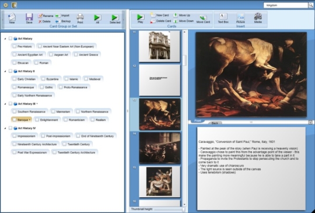Check the Art History group checkbox

point(10,39)
